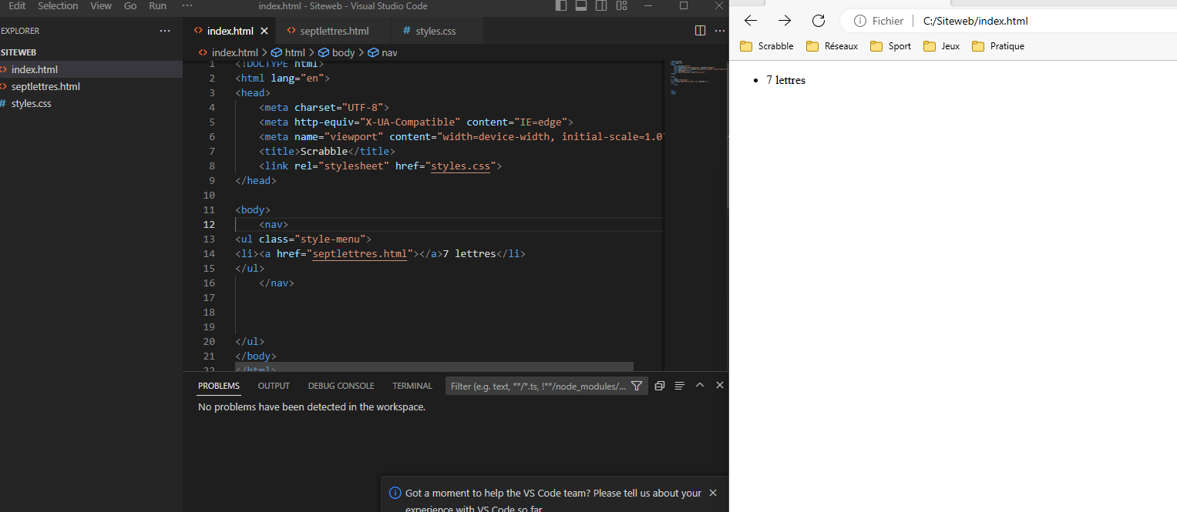Click the 'No problems have been detected' message
1177x512 pixels.
pyautogui.click(x=311, y=407)
